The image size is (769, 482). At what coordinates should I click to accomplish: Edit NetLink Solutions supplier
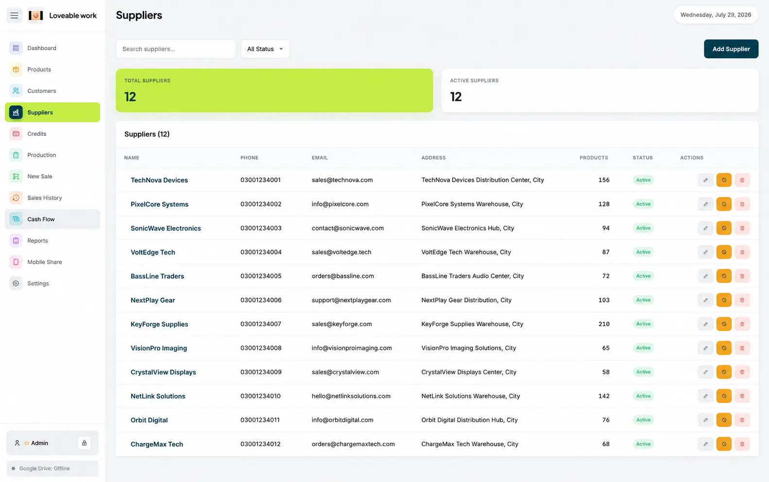coord(705,396)
